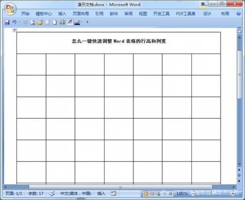The height and width of the screenshot is (200, 245).
Task: Switch to Print Layout view
Action: coord(146,194)
